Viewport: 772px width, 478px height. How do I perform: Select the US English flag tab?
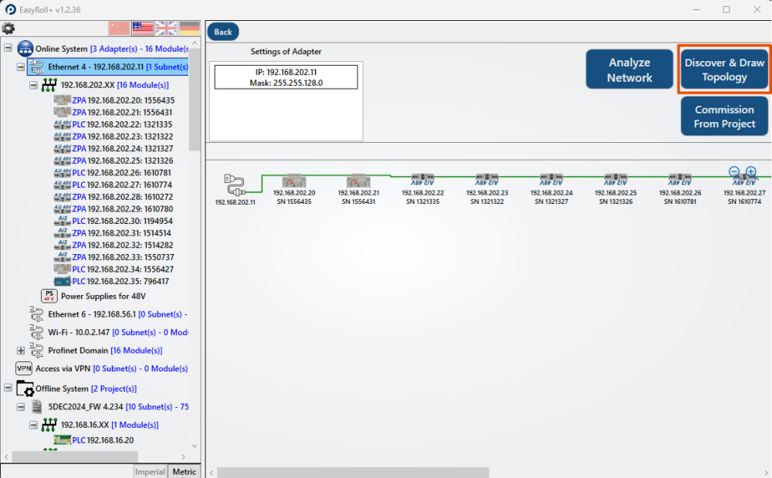pos(142,28)
